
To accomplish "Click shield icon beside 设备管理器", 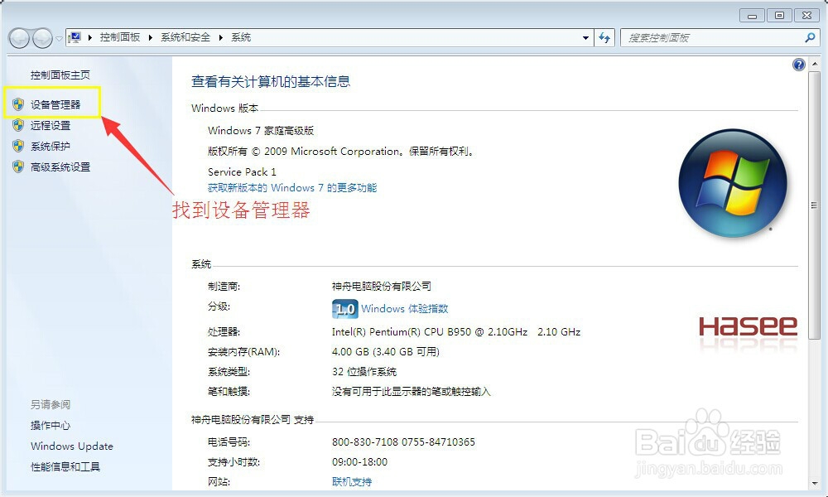I will click(18, 104).
